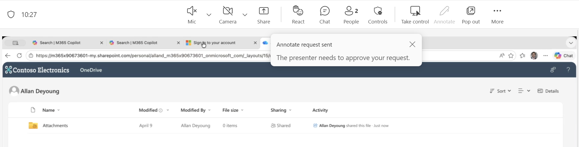The height and width of the screenshot is (147, 579).
Task: Open the Help question mark
Action: (568, 70)
